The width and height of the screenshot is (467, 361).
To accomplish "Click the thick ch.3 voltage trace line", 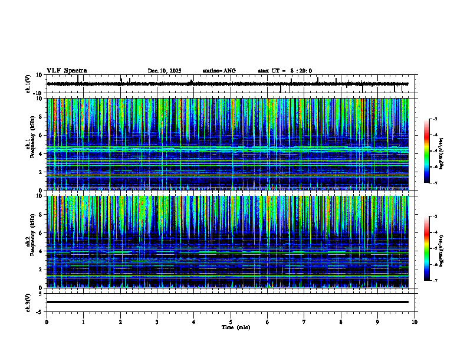I will coord(228,302).
